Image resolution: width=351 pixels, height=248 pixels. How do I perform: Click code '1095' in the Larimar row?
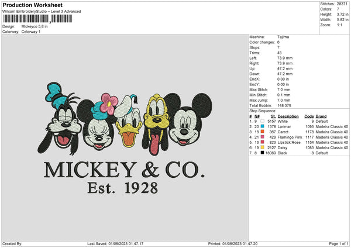[309, 127]
